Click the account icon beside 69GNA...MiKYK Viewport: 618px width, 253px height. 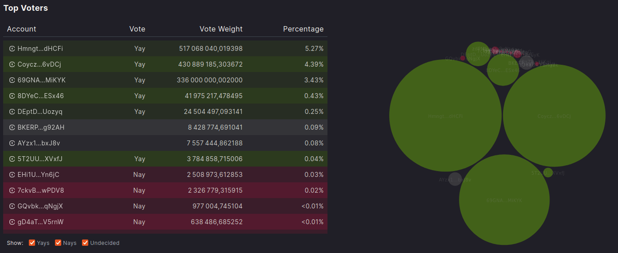[12, 80]
